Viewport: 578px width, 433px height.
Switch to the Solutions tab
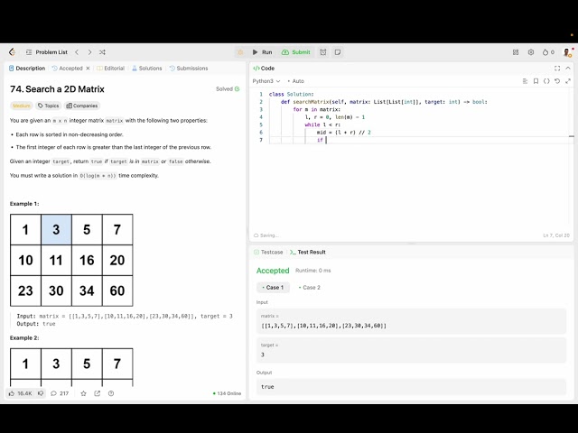(x=146, y=69)
